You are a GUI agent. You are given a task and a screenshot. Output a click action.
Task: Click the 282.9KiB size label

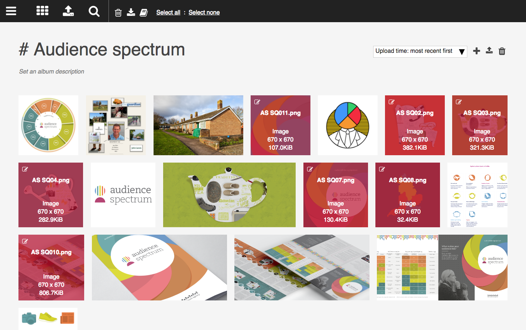pos(51,220)
